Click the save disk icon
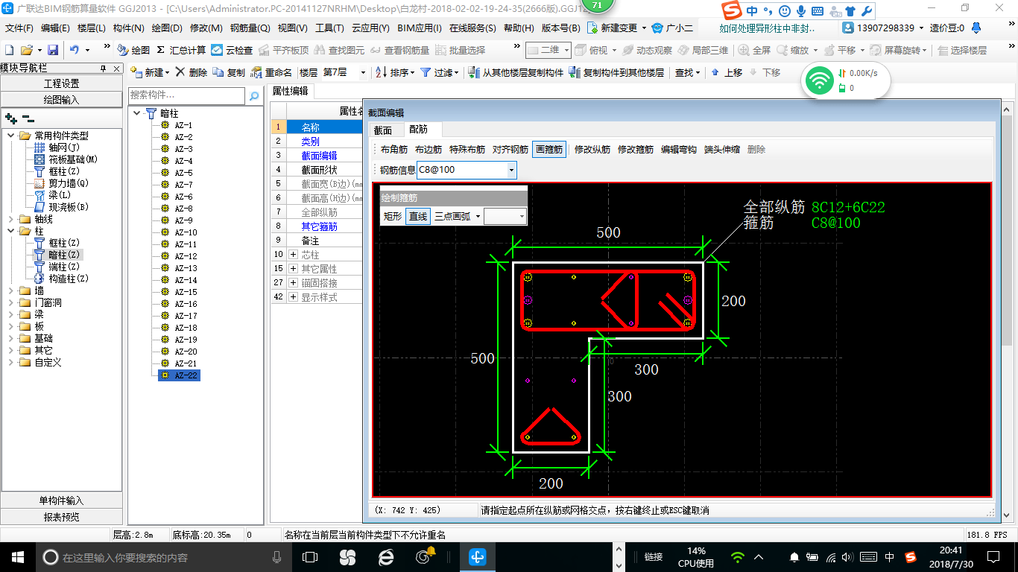Screen dimensions: 1018x572 [x=53, y=50]
